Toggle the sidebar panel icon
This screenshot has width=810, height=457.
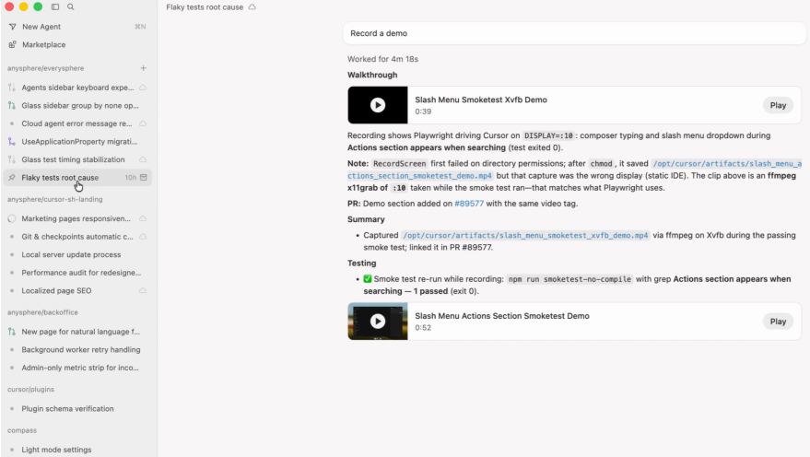point(55,6)
